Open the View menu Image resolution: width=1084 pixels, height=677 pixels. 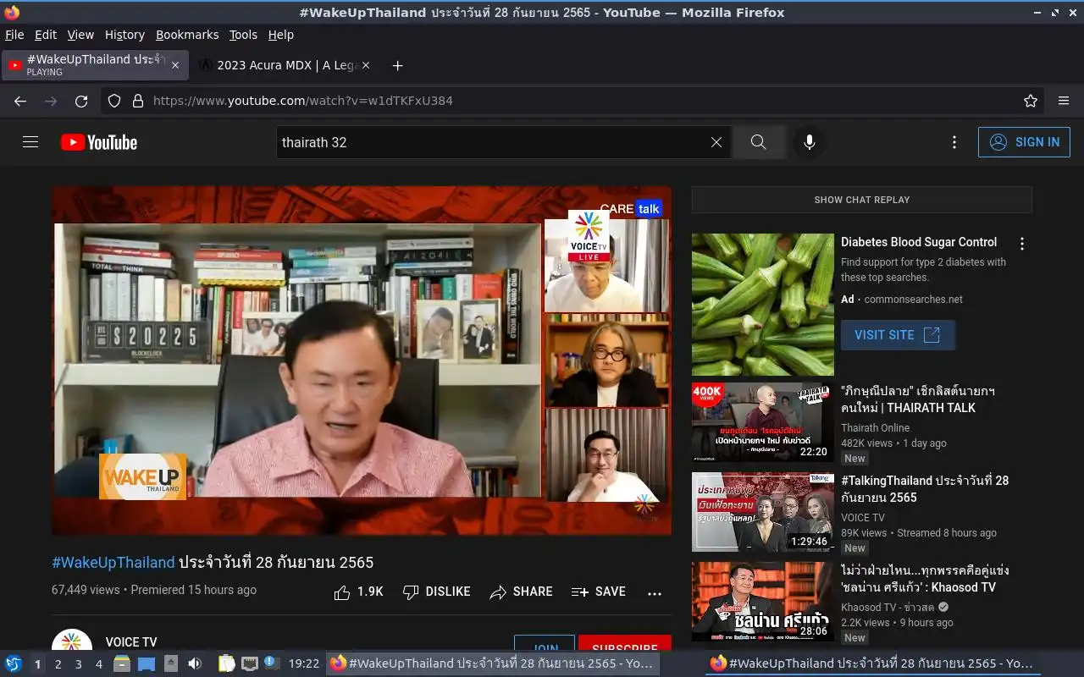(x=80, y=35)
